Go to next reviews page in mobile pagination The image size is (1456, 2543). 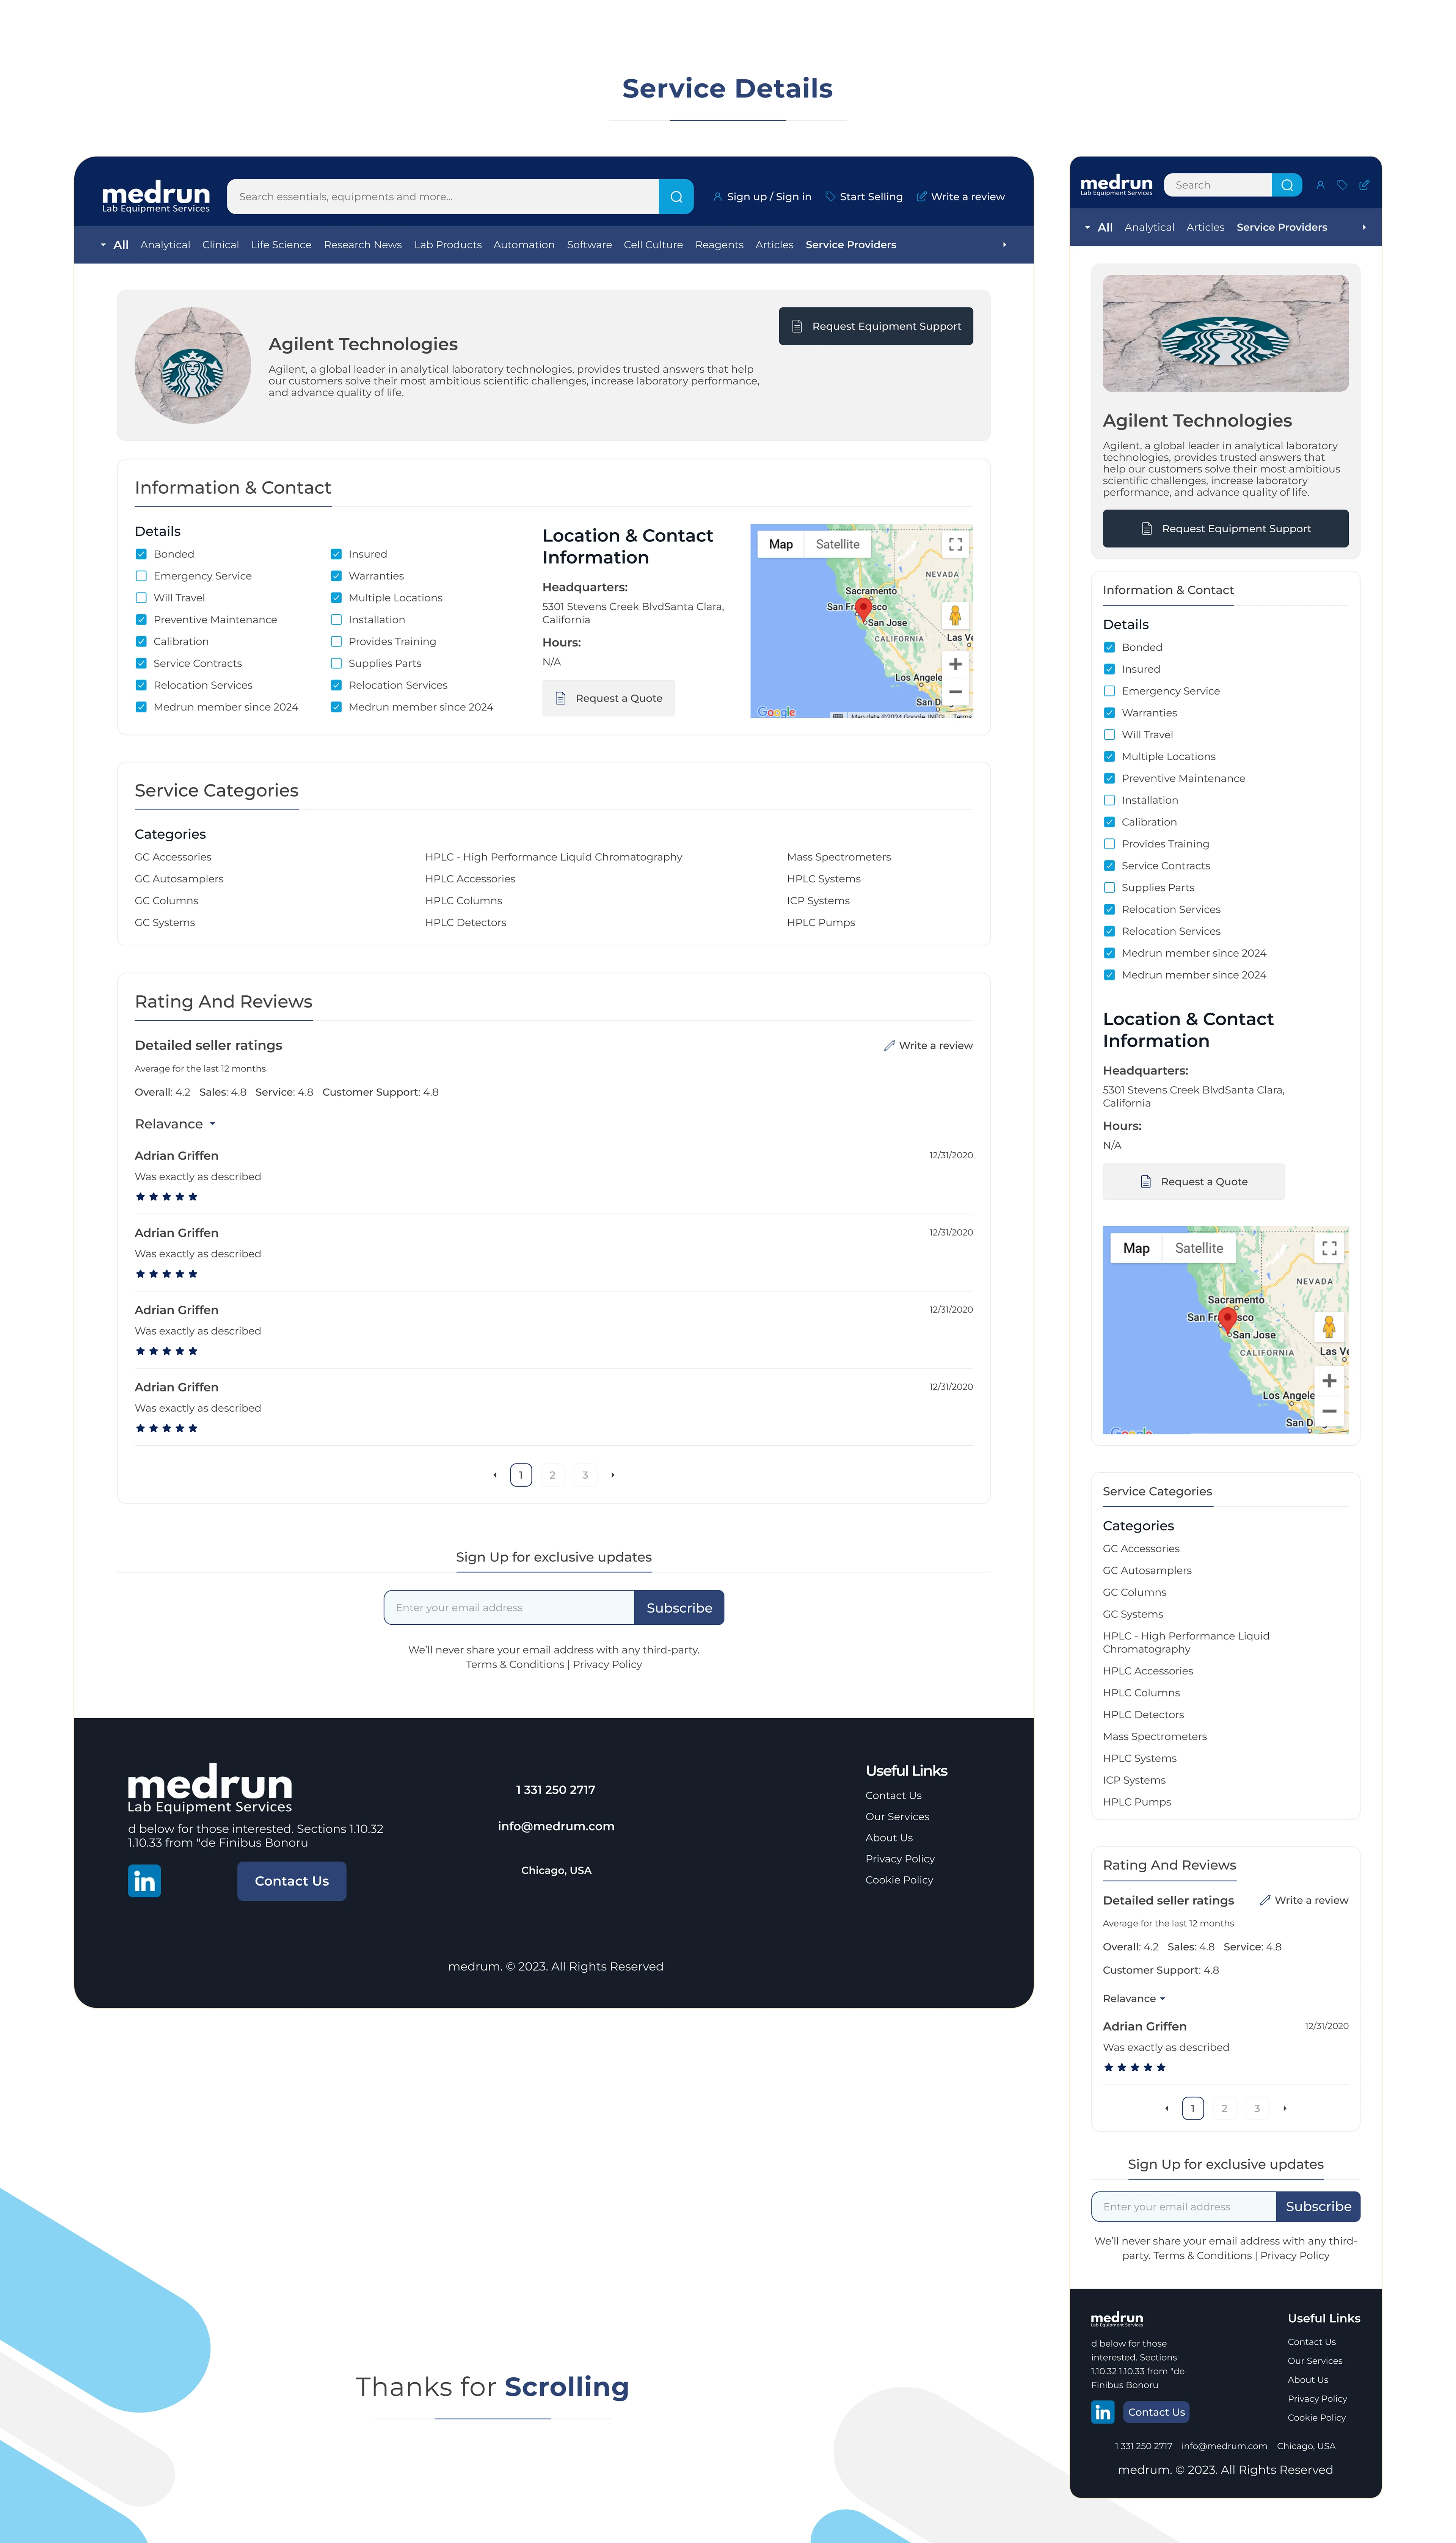click(1285, 2108)
